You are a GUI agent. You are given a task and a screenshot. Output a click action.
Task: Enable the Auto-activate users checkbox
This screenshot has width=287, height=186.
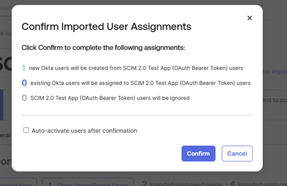tap(26, 130)
